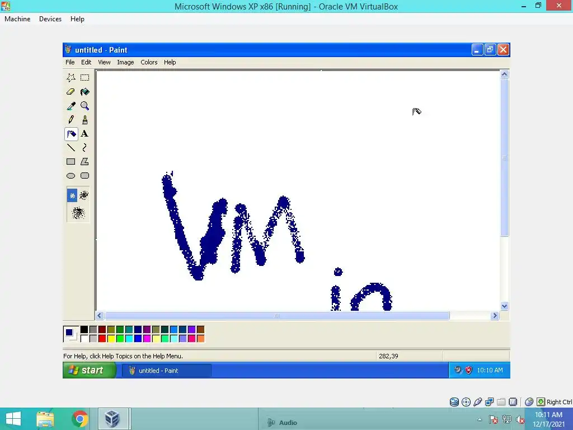Pick the yellow color swatch
The image size is (573, 430).
(x=111, y=339)
